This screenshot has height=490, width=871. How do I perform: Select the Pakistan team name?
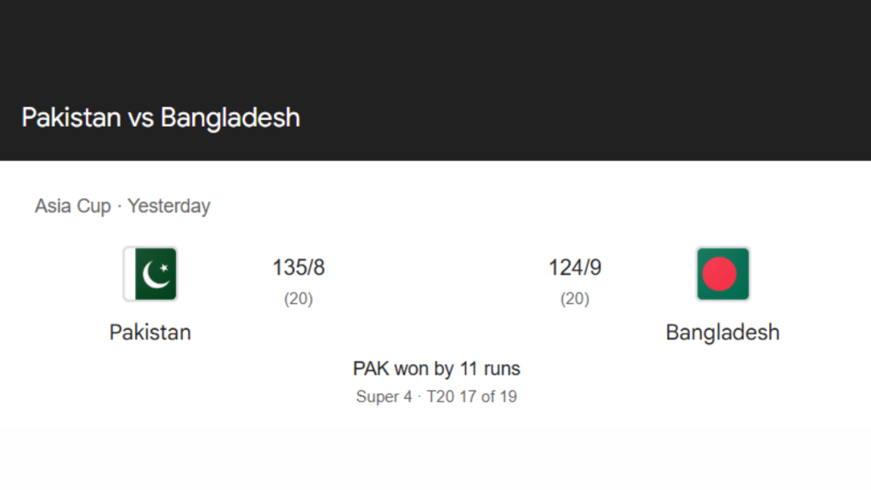click(x=150, y=332)
